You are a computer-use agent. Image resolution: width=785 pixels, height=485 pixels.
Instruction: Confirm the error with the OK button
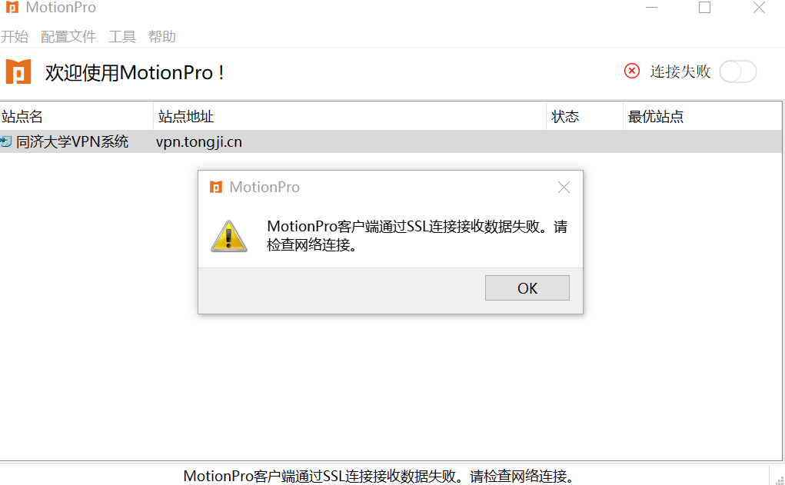(x=527, y=287)
